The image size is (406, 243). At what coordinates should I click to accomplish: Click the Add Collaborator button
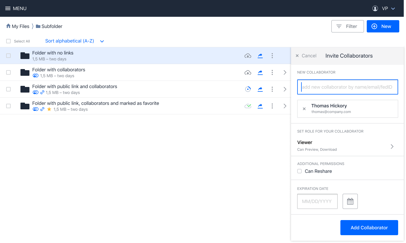369,228
